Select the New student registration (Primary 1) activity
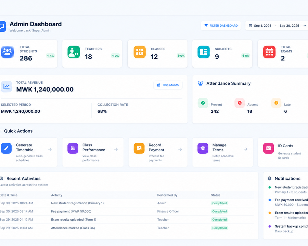This screenshot has height=246, width=308. point(77,203)
